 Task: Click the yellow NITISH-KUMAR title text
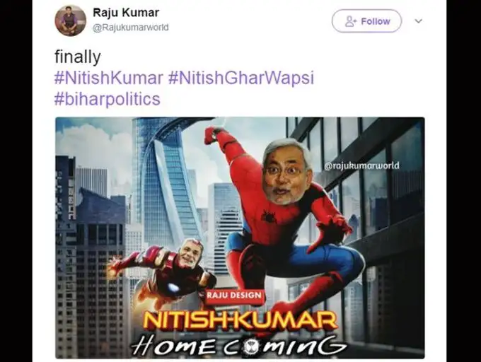click(x=240, y=320)
